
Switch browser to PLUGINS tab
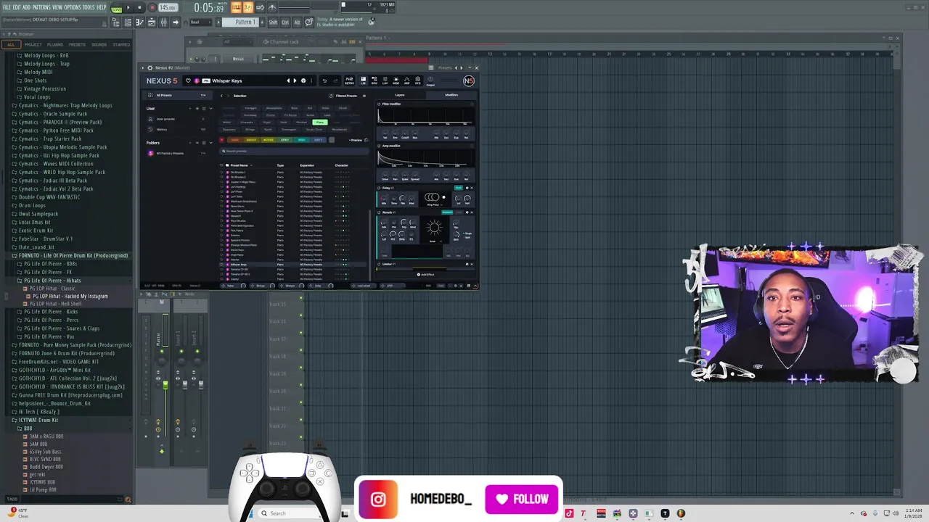[55, 44]
